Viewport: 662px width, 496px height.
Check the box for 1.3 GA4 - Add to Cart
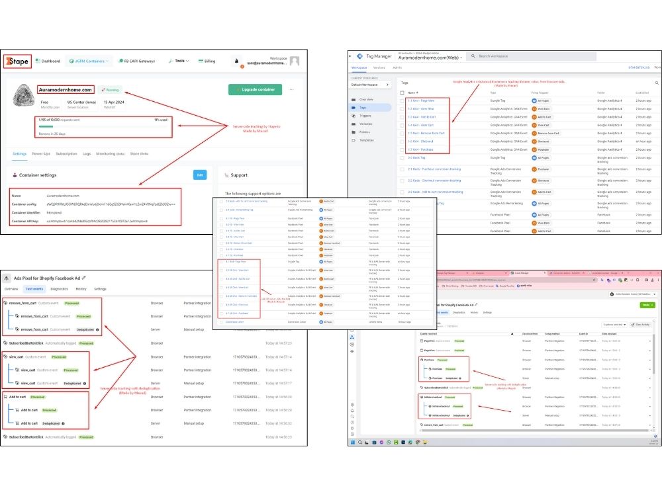[x=402, y=117]
